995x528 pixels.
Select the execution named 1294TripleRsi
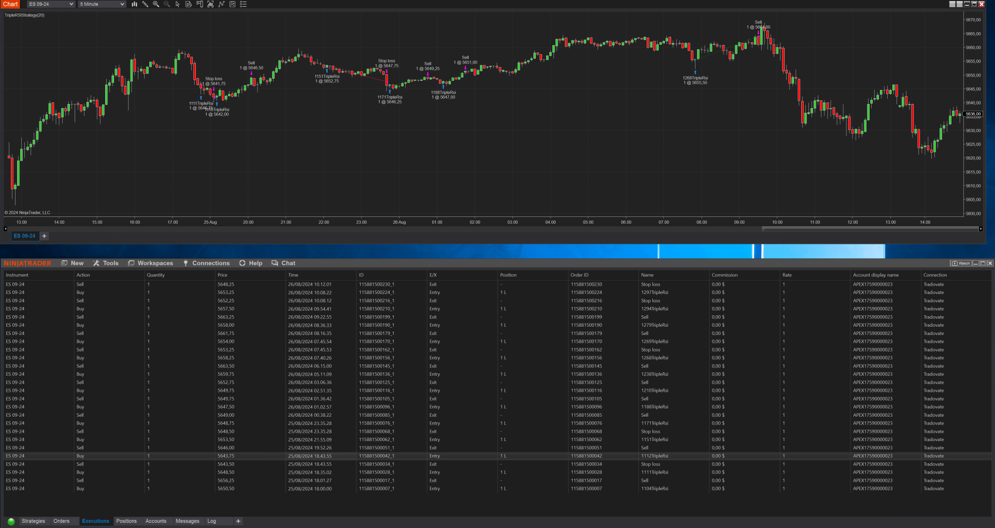click(655, 309)
